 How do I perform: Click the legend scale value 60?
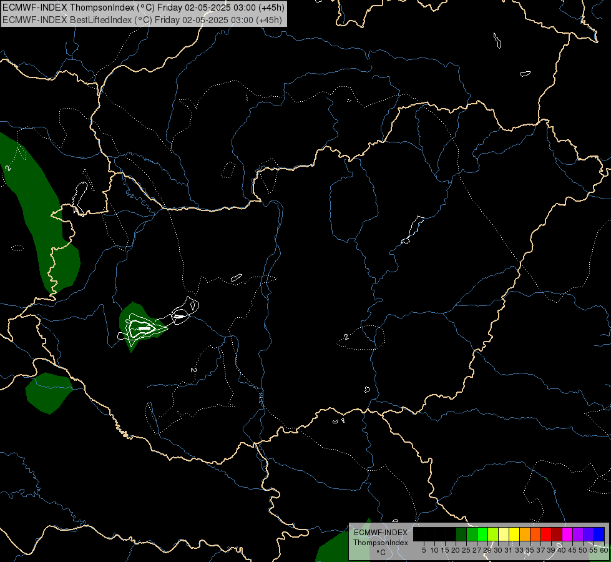pos(604,550)
